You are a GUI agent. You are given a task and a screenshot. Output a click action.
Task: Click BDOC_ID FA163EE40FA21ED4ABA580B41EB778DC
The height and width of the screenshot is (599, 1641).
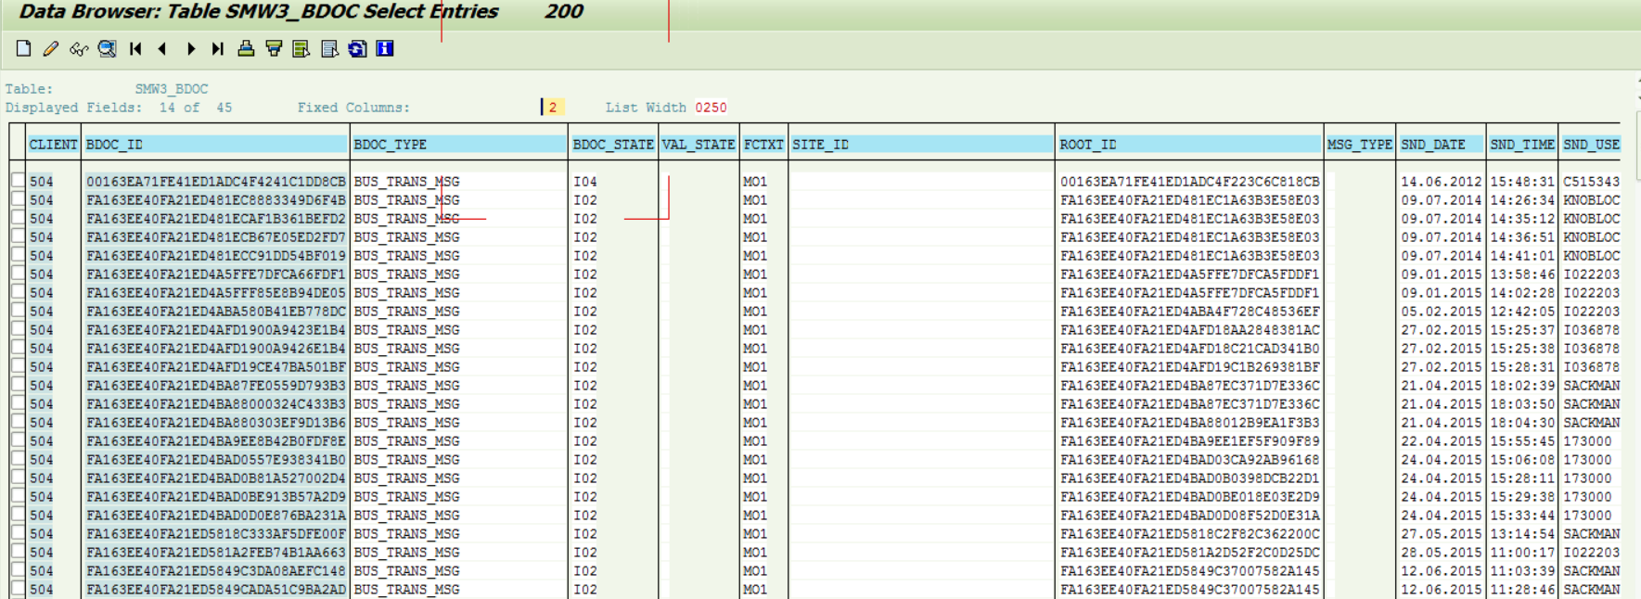pyautogui.click(x=215, y=312)
